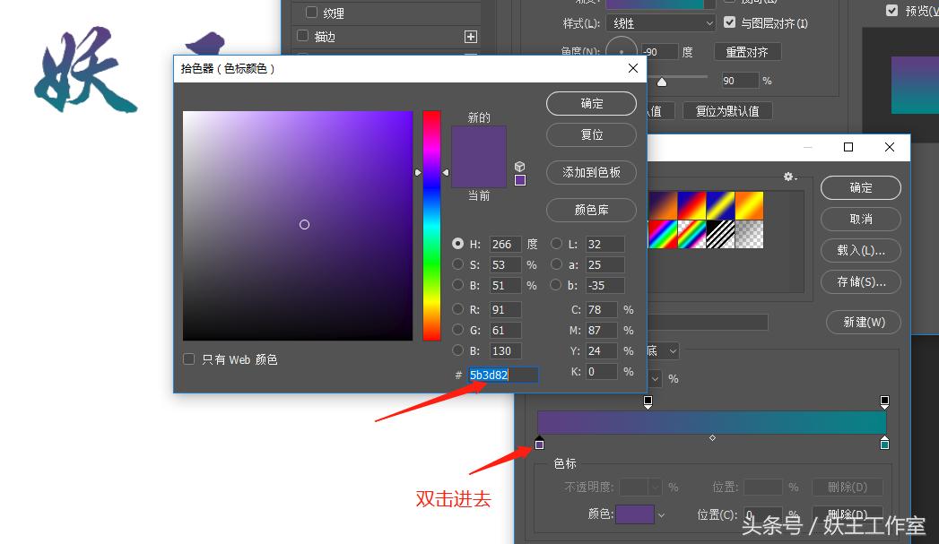939x544 pixels.
Task: Expand 描边 options with the plus icon
Action: pyautogui.click(x=470, y=36)
